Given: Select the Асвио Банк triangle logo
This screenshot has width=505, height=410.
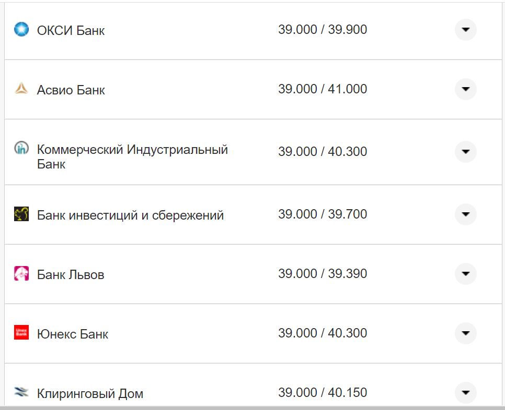Looking at the screenshot, I should tap(21, 89).
